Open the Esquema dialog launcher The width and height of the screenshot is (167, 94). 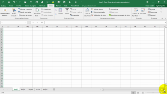point(162,18)
